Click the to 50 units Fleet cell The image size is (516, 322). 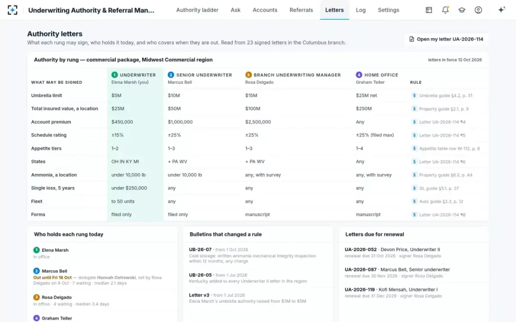[x=123, y=201]
